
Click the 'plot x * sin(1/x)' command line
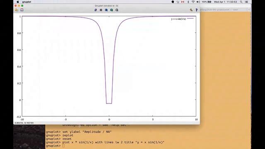tap(105, 142)
